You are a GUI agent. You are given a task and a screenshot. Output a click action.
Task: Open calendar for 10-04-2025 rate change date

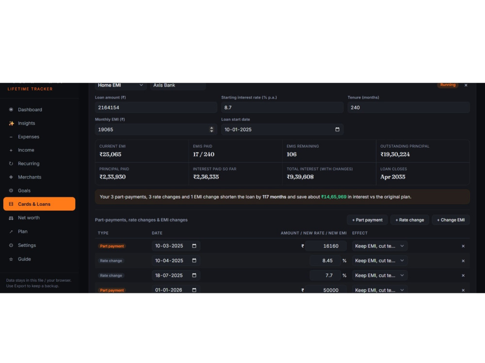pyautogui.click(x=194, y=260)
